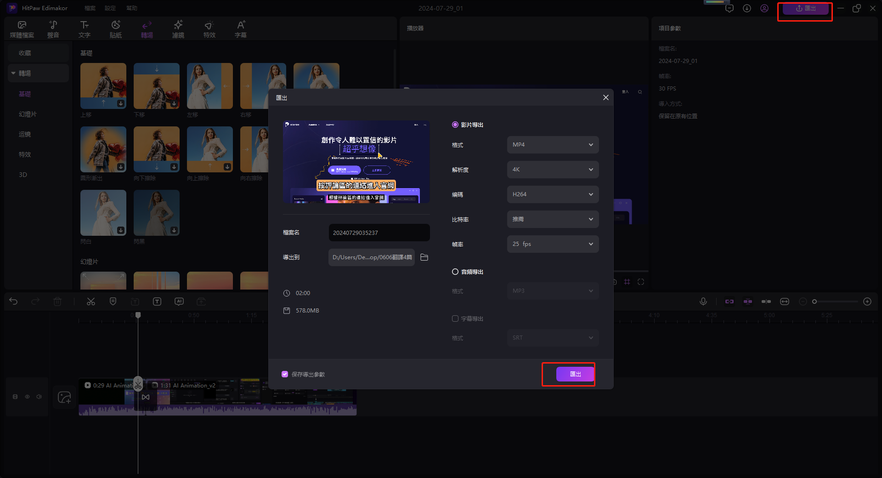
Task: Open the 文字 text panel
Action: point(85,29)
